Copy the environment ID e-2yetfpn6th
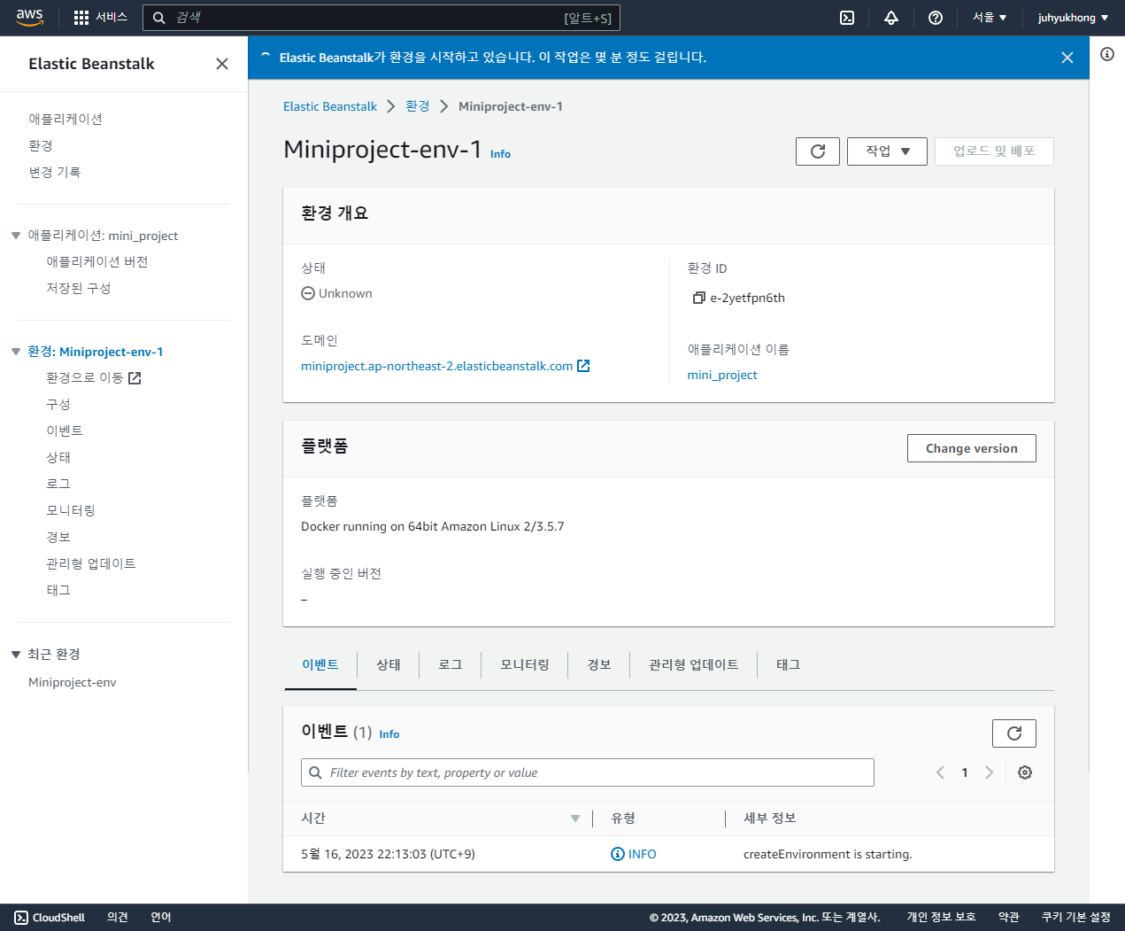Screen dimensions: 1125x931 (698, 299)
